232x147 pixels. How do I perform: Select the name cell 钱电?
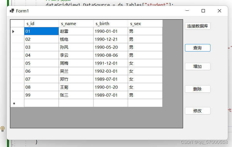76,39
